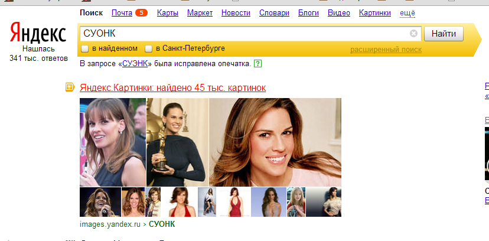The height and width of the screenshot is (241, 489).
Task: Click the search input containing "СУОНК"
Action: [x=242, y=34]
